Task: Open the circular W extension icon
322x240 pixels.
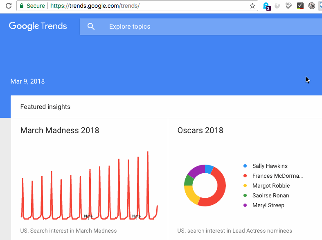Action: [x=312, y=6]
